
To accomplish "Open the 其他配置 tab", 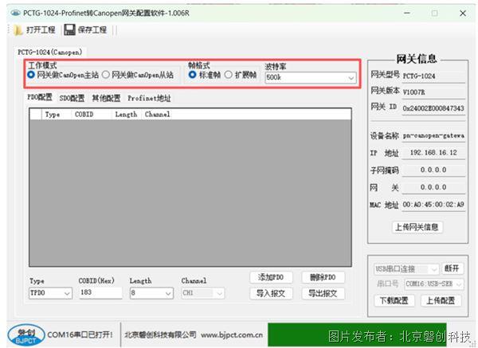I will (106, 98).
